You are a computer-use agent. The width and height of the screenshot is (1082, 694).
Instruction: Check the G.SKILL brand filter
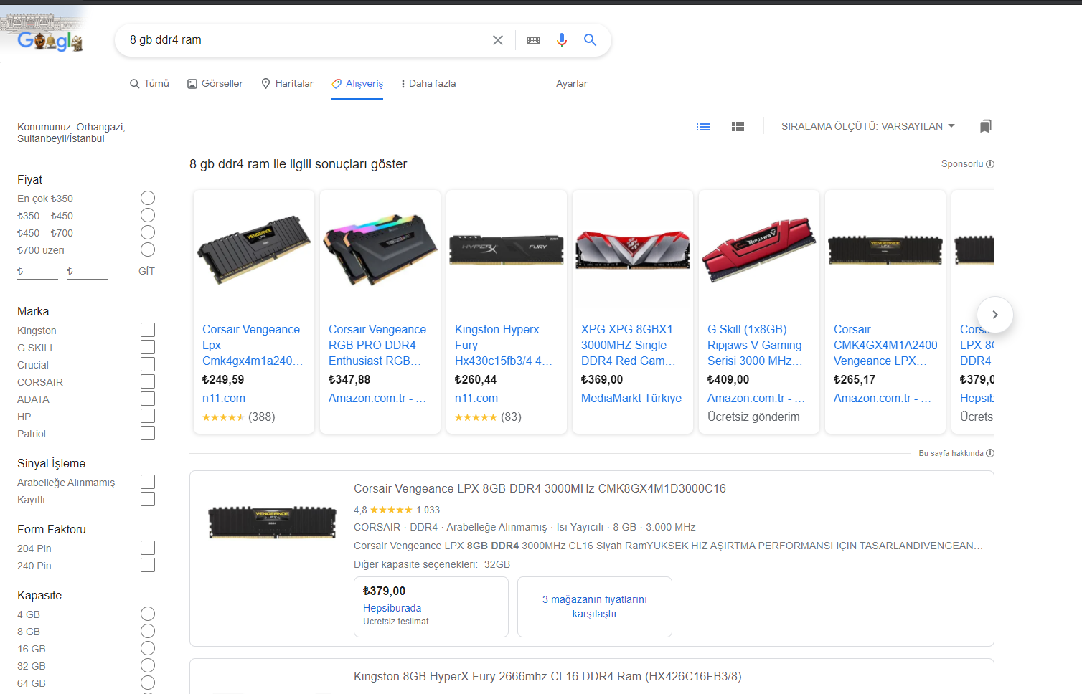click(148, 347)
